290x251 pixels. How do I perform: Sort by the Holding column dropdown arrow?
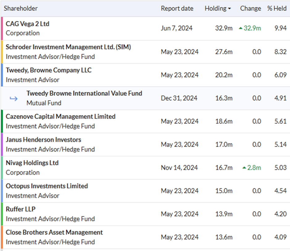229,9
